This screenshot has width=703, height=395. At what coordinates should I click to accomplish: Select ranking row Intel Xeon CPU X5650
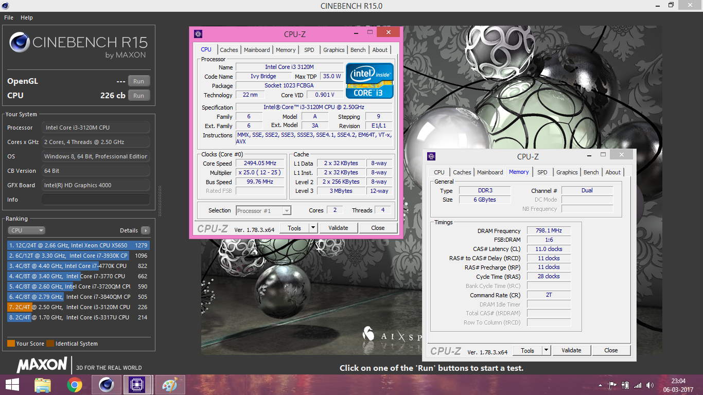(78, 245)
